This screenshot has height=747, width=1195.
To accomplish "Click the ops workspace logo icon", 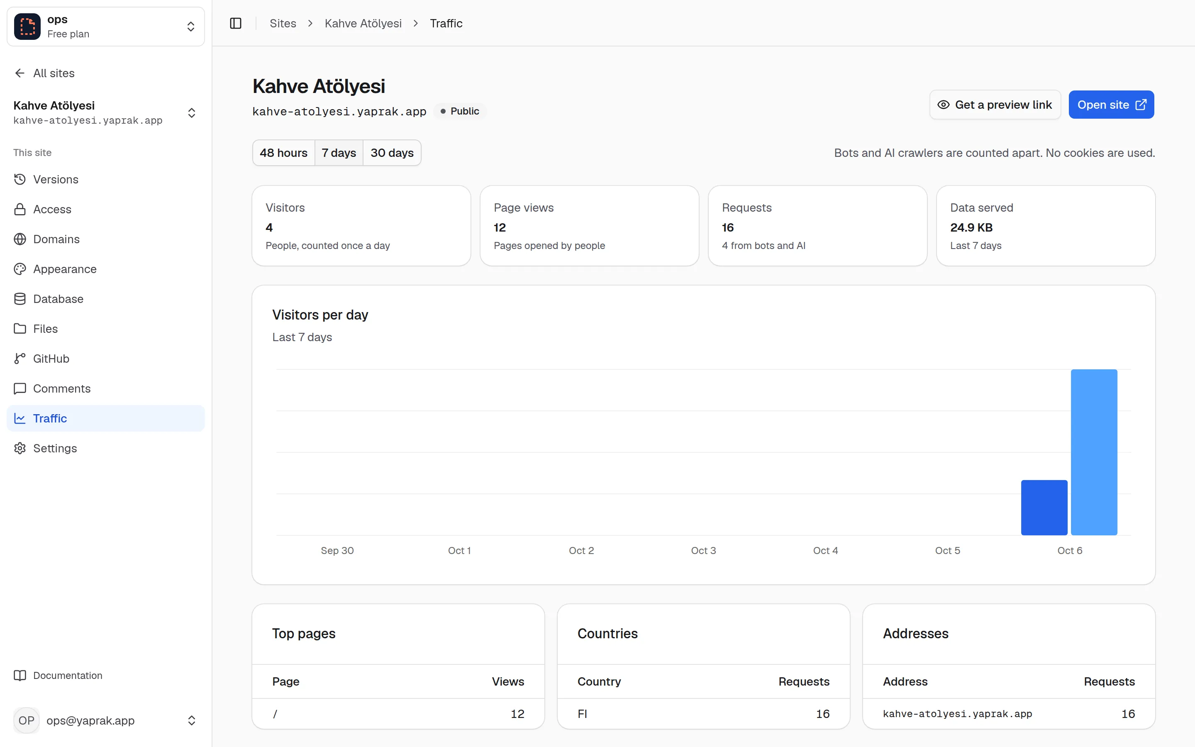I will coord(27,27).
